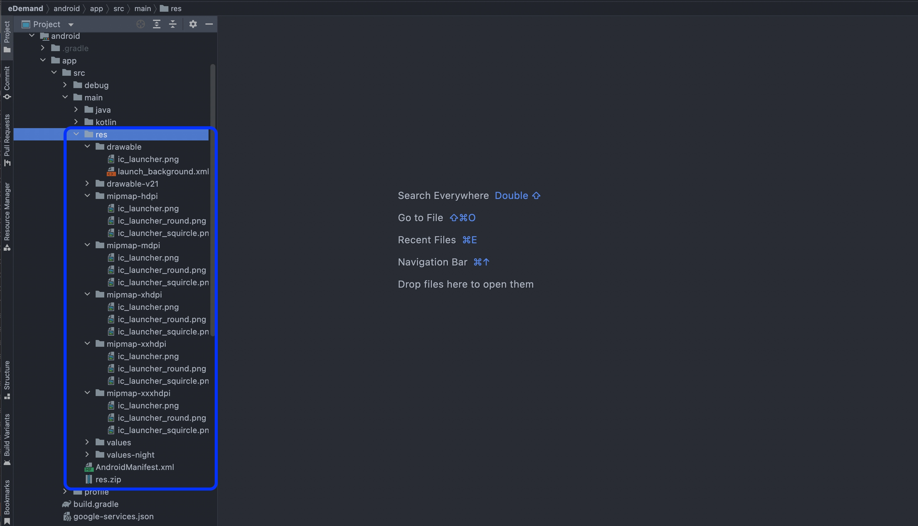Open the Structure side tab
This screenshot has height=526, width=918.
click(x=7, y=380)
